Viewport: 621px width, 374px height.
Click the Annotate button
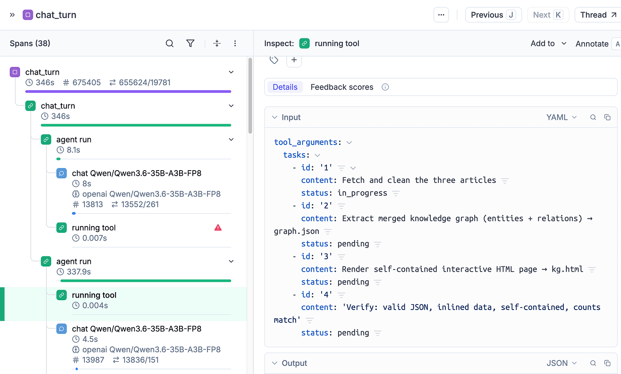(592, 44)
